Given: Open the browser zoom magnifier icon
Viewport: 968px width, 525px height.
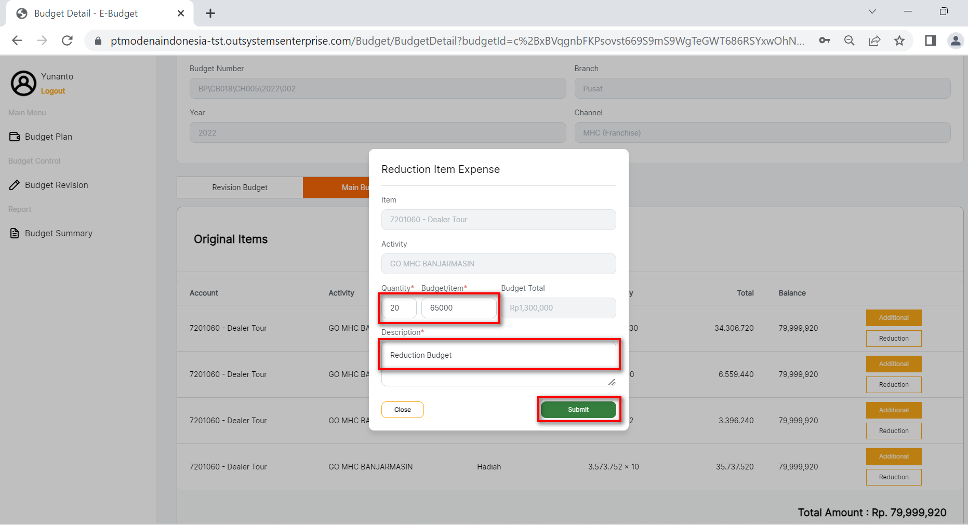Looking at the screenshot, I should (850, 41).
